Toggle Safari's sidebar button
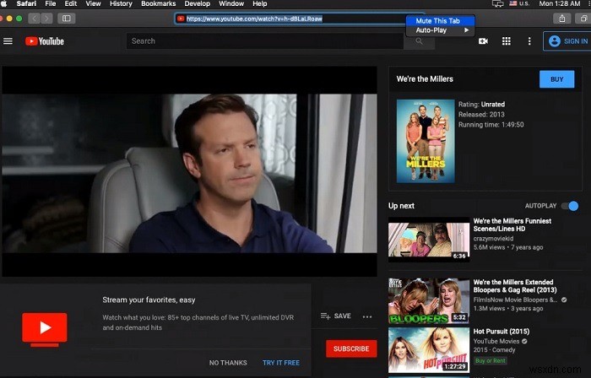Viewport: 591px width, 378px height. tap(67, 18)
